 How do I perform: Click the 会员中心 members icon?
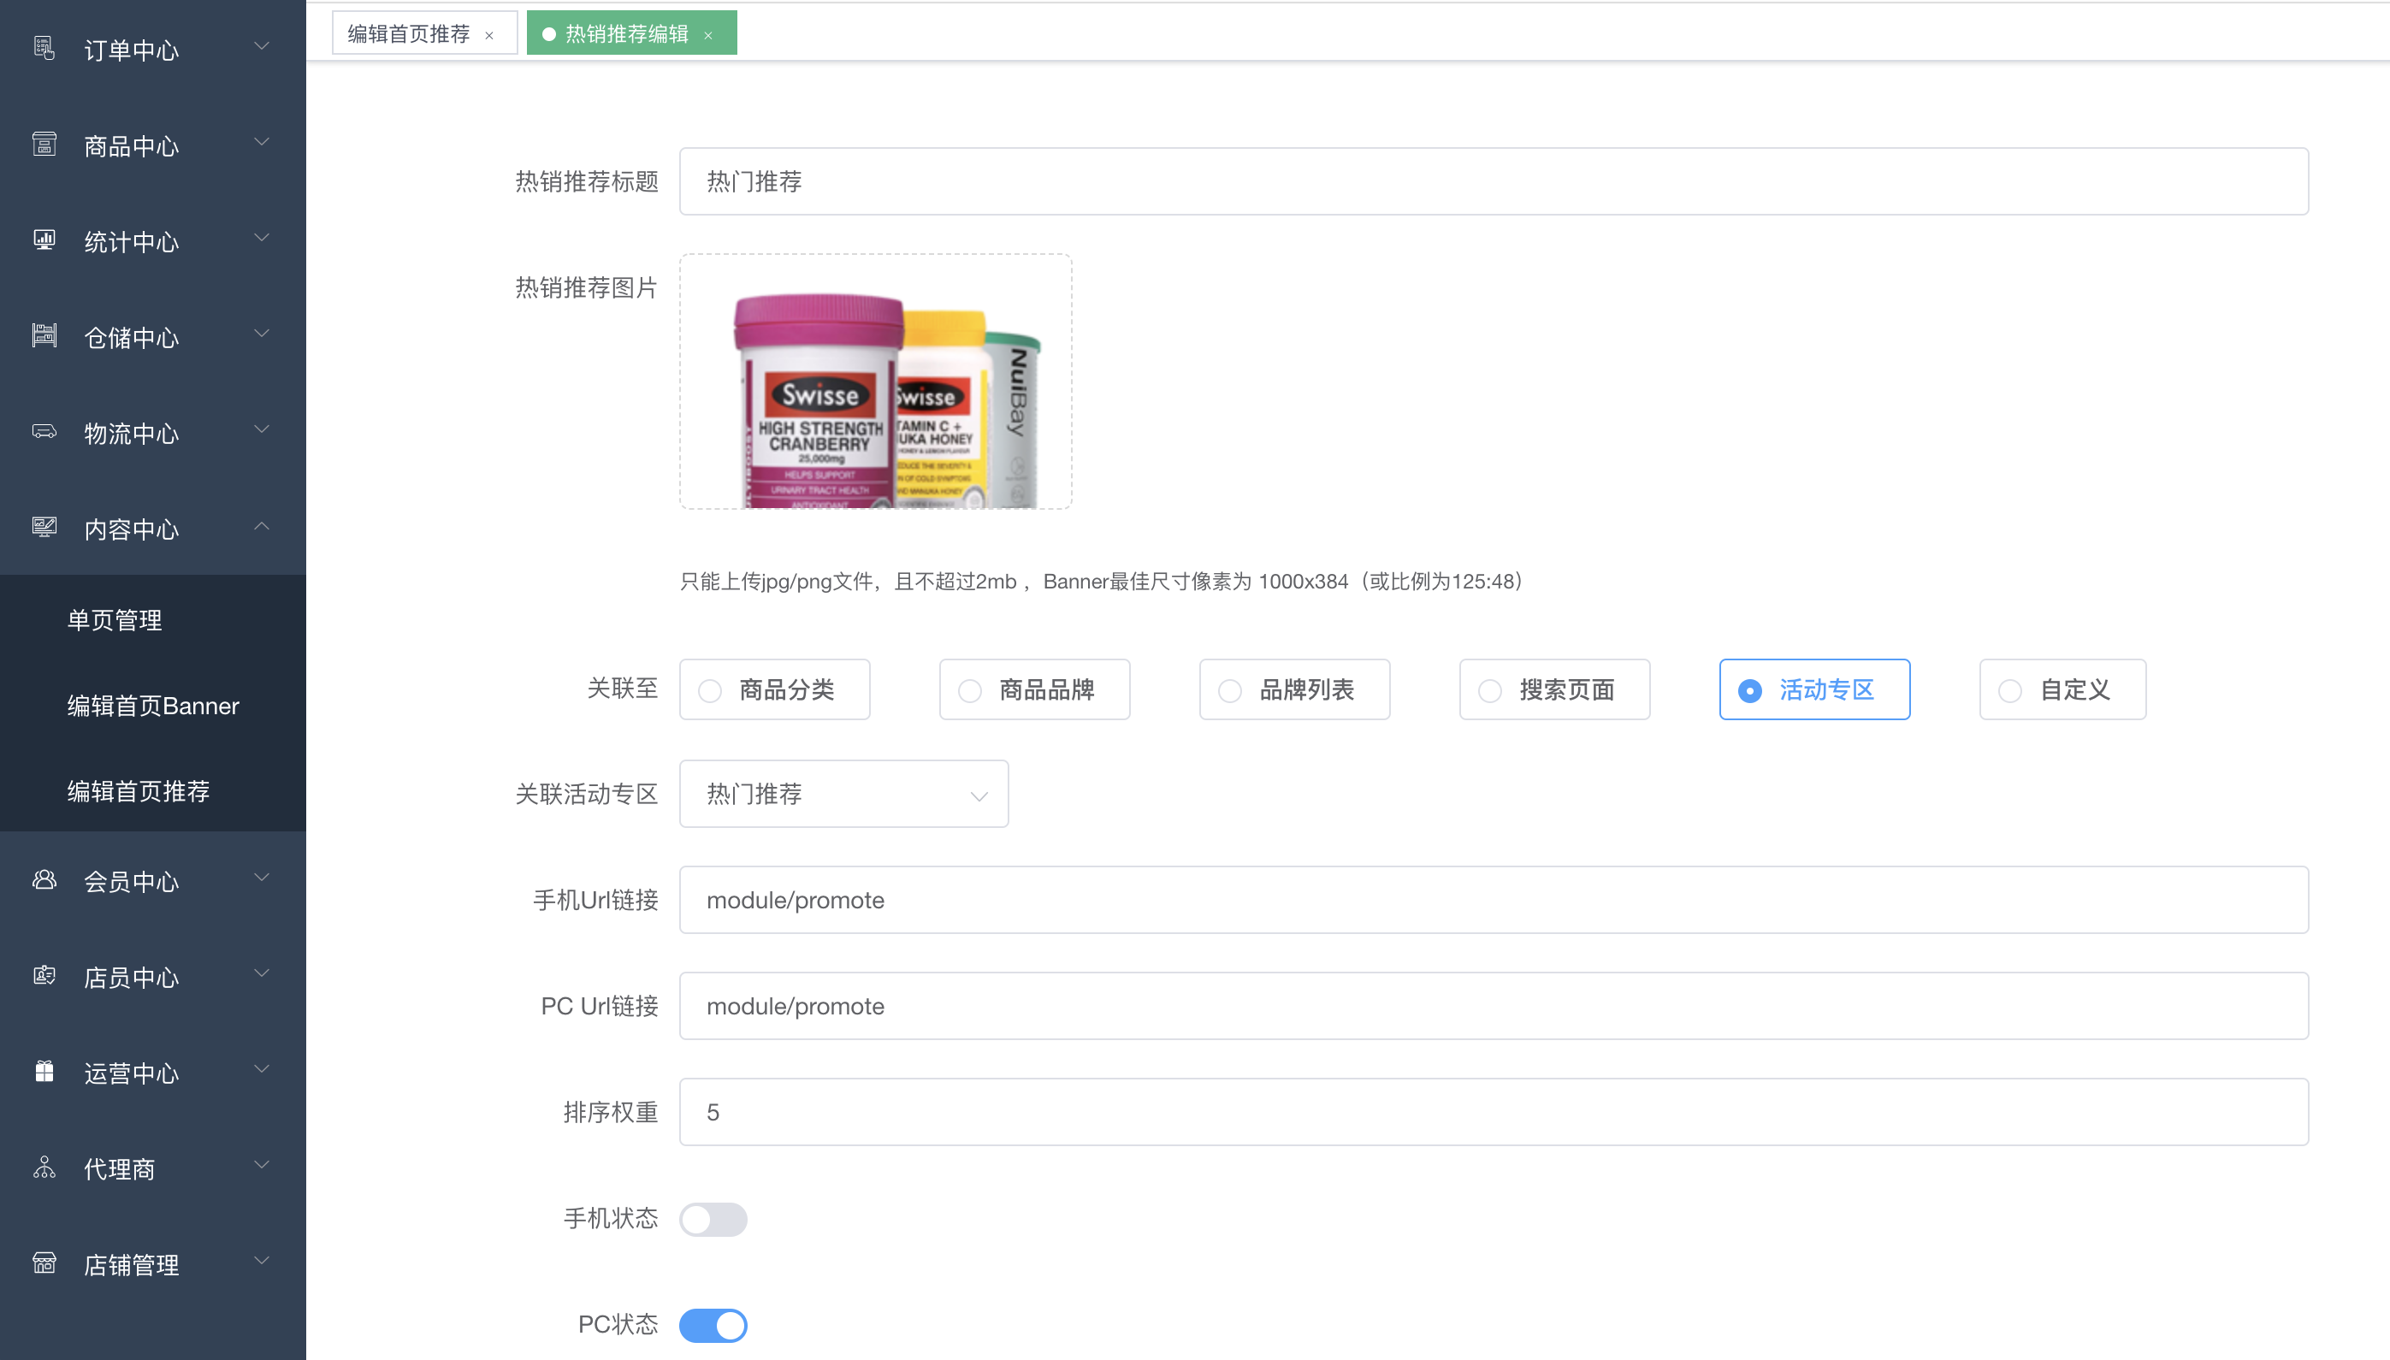click(44, 880)
